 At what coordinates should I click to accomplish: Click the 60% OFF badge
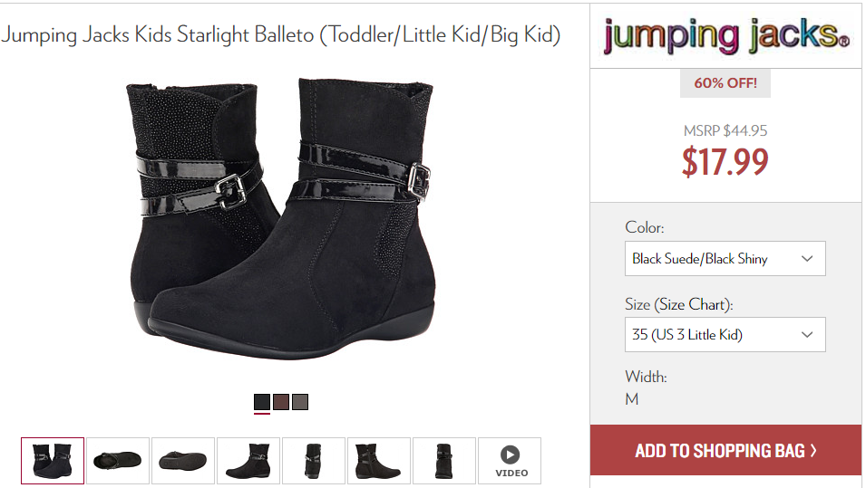coord(725,83)
